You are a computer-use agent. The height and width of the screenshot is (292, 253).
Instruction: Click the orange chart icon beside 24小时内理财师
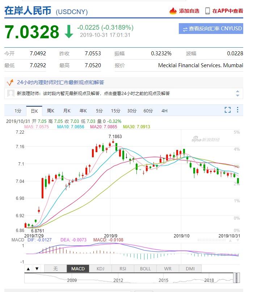tap(10, 82)
